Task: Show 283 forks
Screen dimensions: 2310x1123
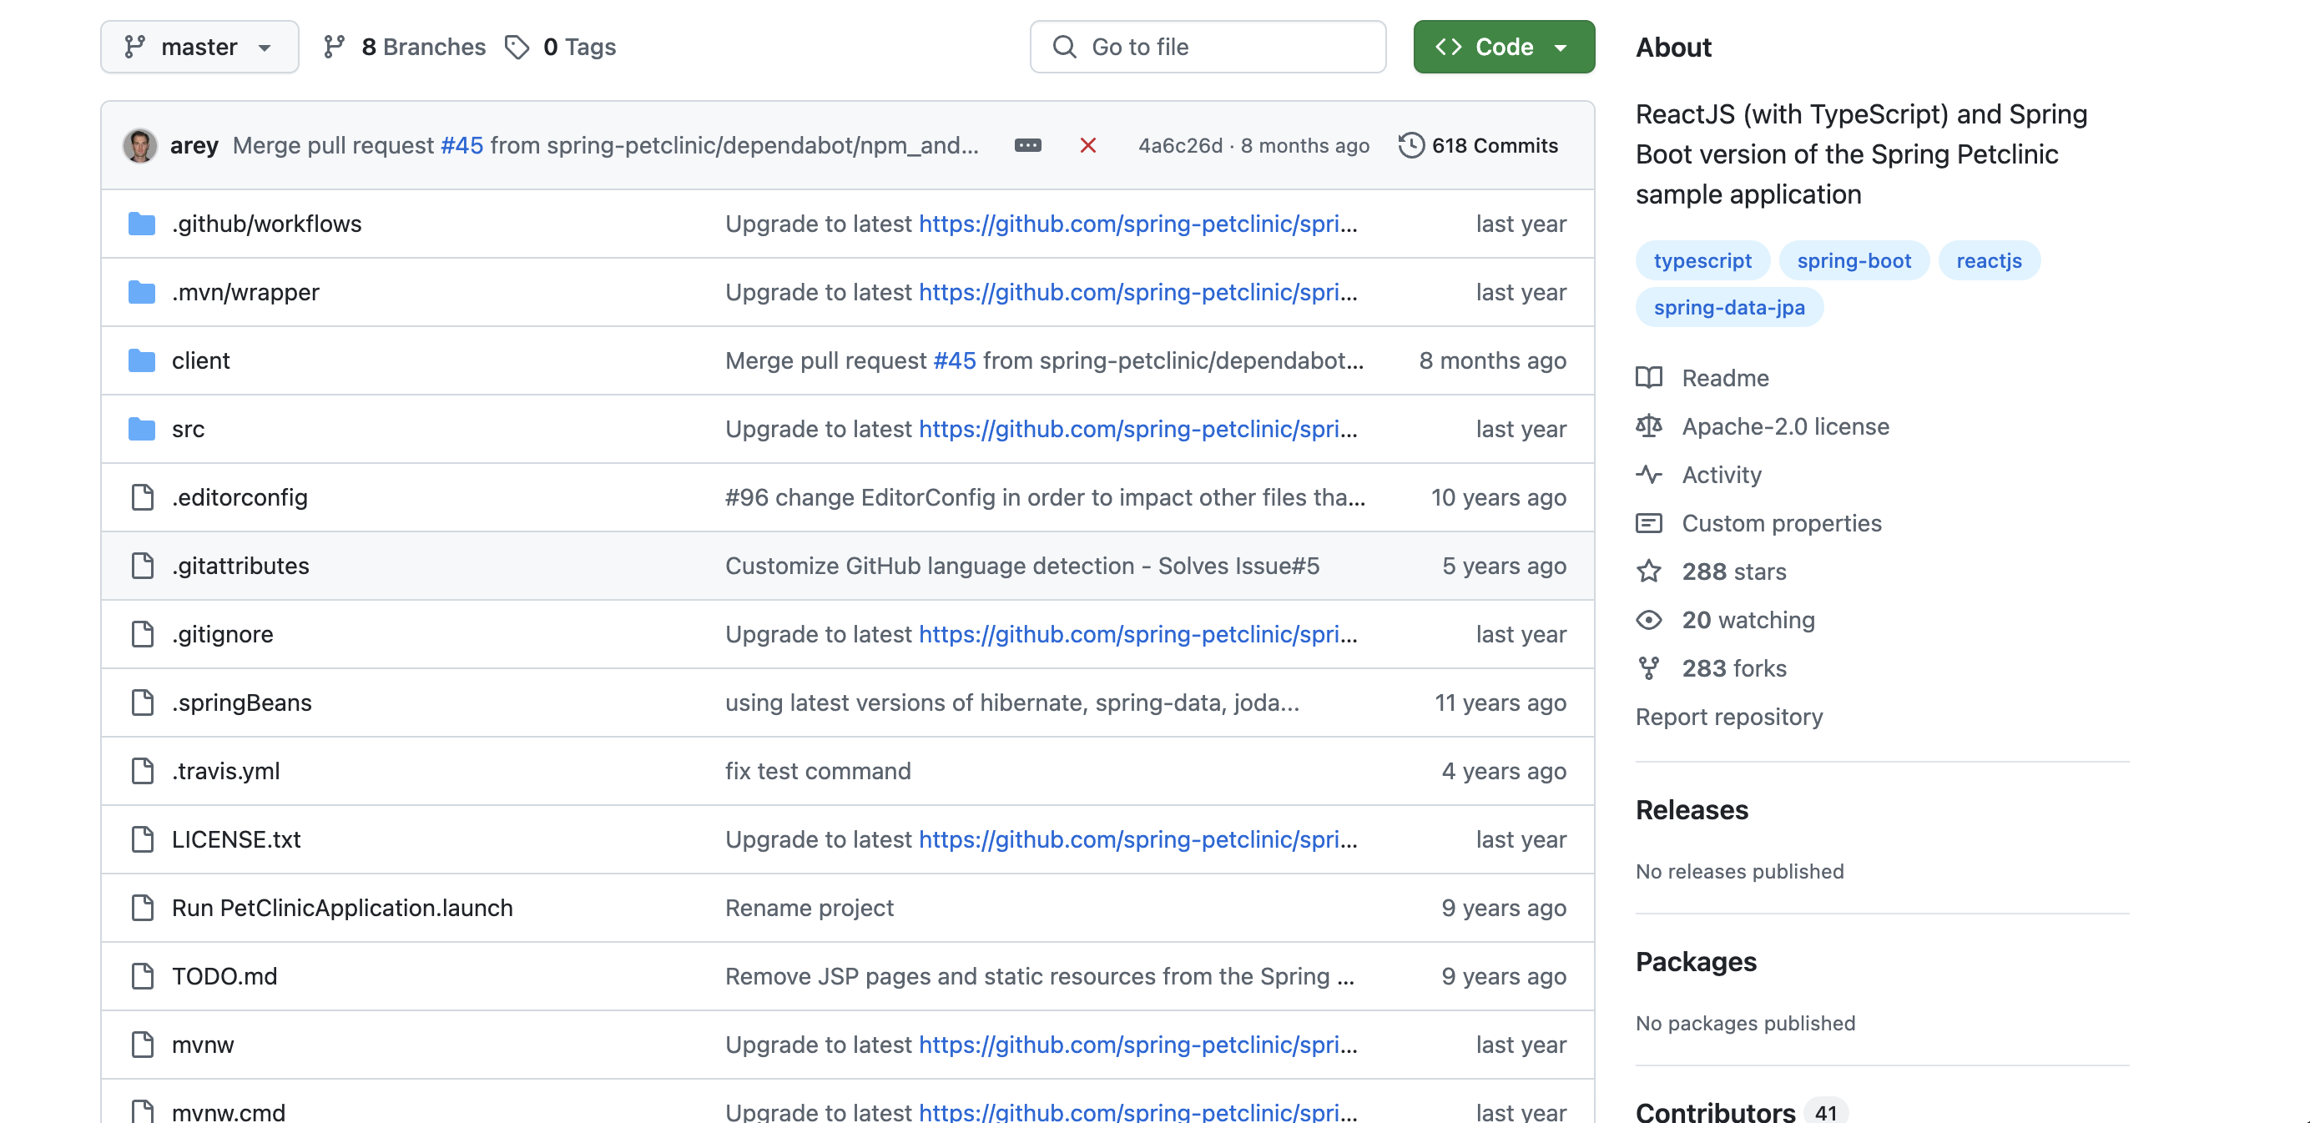Action: 1732,668
